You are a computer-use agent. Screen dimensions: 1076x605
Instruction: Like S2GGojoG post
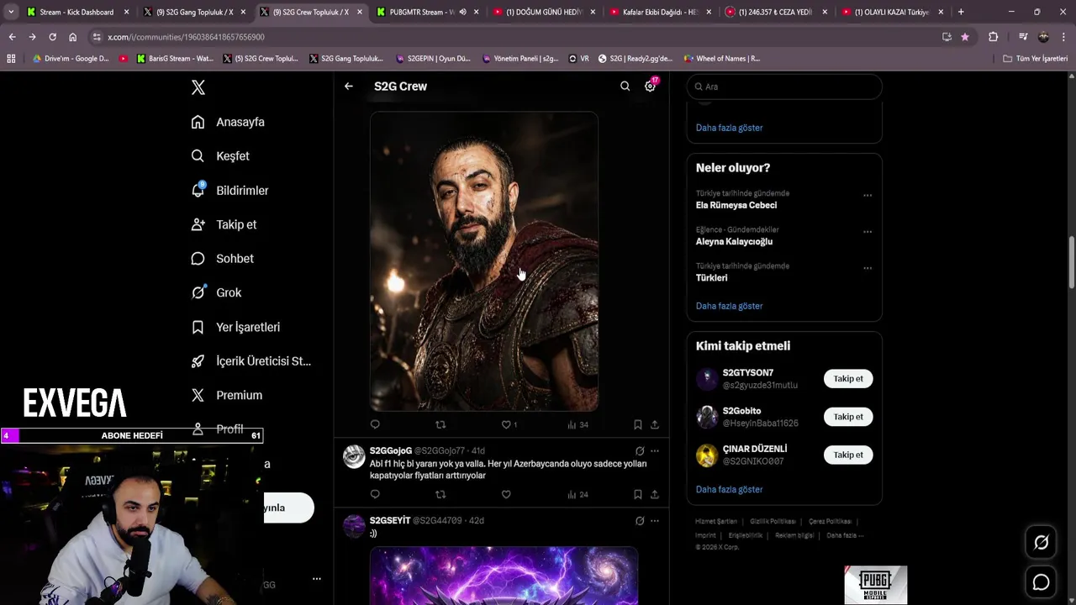click(x=506, y=494)
